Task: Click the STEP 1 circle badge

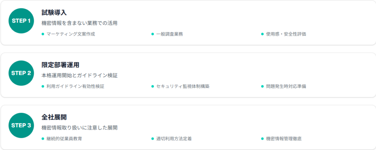Action: [x=21, y=20]
